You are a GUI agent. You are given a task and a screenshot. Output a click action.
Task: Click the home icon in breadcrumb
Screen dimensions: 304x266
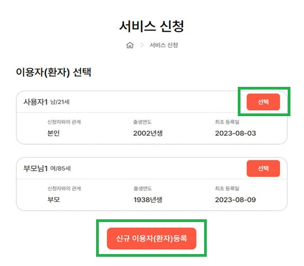[x=130, y=45]
